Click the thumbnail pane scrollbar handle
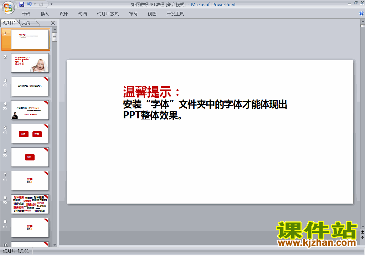The image size is (365, 256). tap(55, 37)
